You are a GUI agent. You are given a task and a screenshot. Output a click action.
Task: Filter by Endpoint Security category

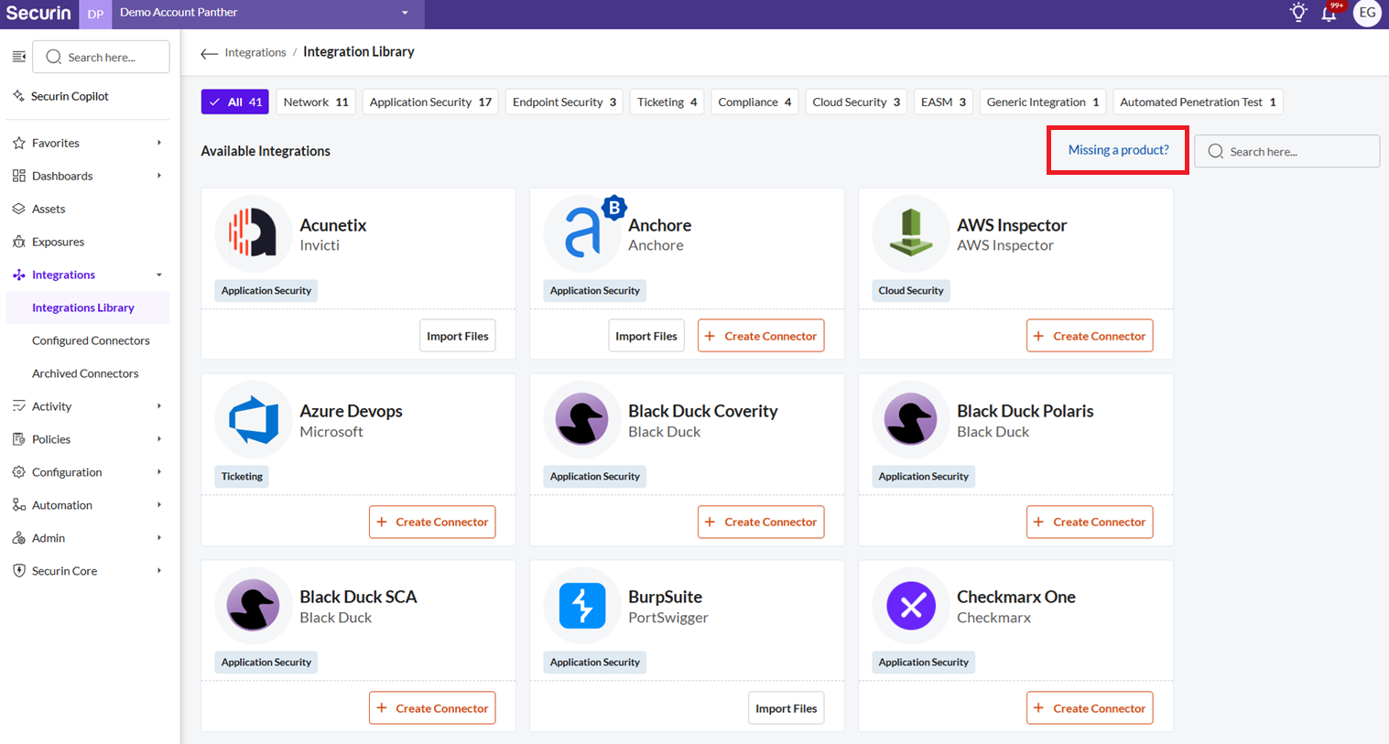pyautogui.click(x=564, y=102)
